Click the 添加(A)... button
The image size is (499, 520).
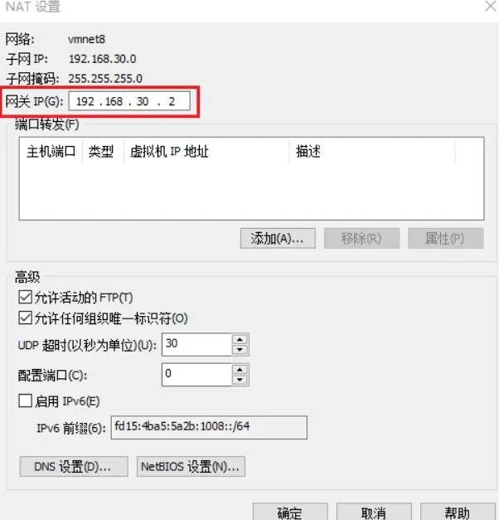[x=278, y=238]
